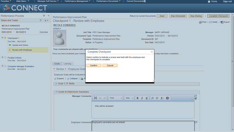Toggle italic formatting
234x132 pixels.
tap(142, 98)
